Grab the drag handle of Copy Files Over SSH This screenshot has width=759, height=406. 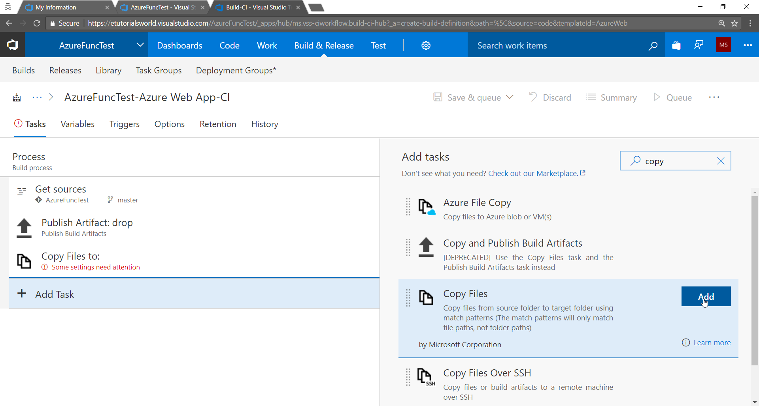click(408, 377)
